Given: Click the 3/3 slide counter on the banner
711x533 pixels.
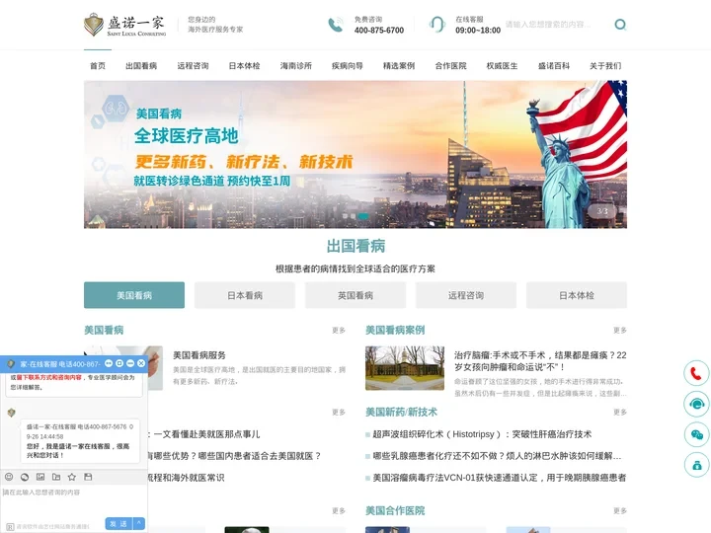Looking at the screenshot, I should tap(602, 211).
